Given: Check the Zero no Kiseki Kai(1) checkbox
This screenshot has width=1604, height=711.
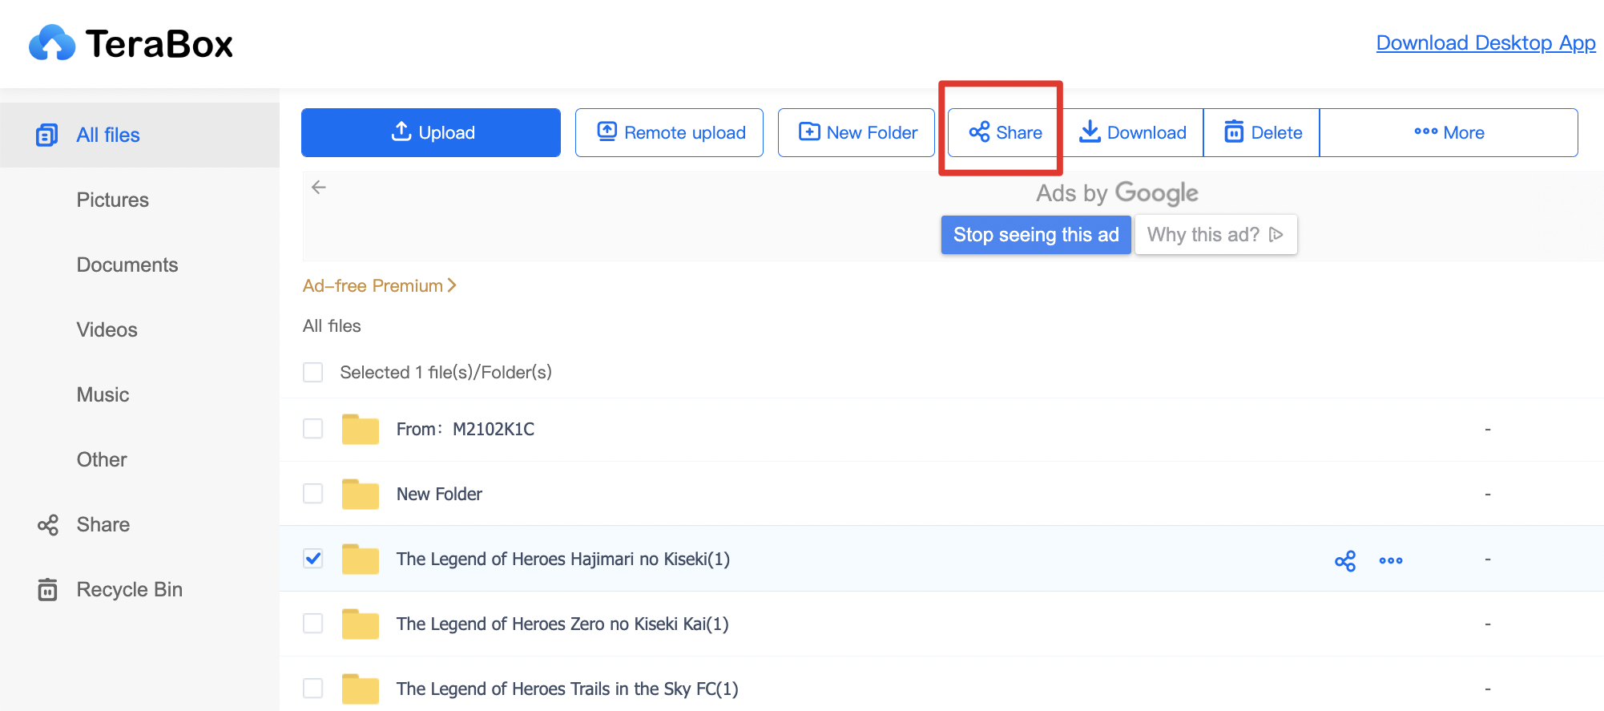Looking at the screenshot, I should [x=313, y=624].
